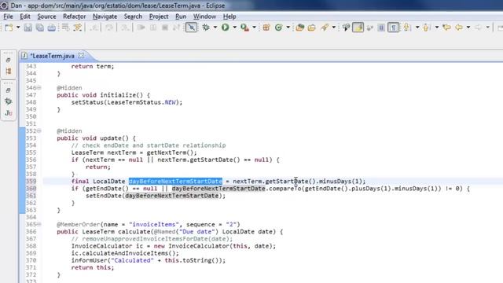Launch the Debug bug icon
Screen dimensions: 503x283
pos(206,28)
